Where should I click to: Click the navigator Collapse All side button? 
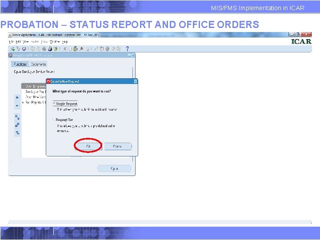(17, 132)
